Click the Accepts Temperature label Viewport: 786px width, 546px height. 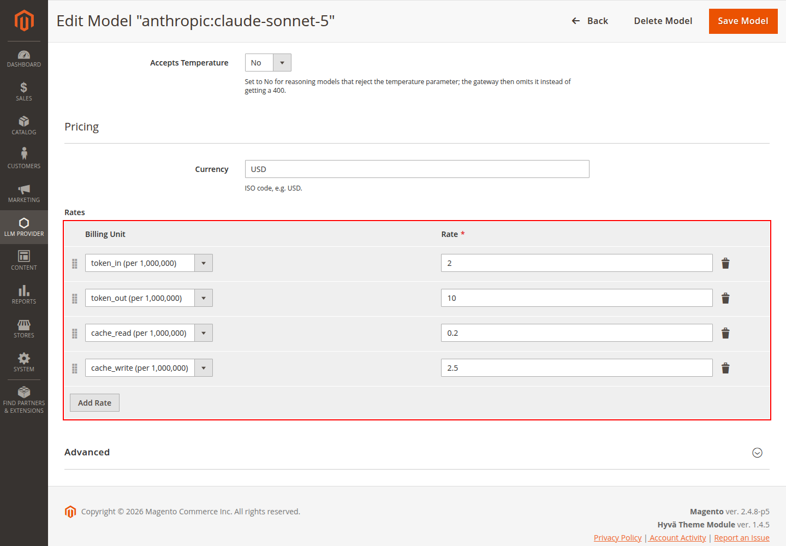pyautogui.click(x=189, y=63)
